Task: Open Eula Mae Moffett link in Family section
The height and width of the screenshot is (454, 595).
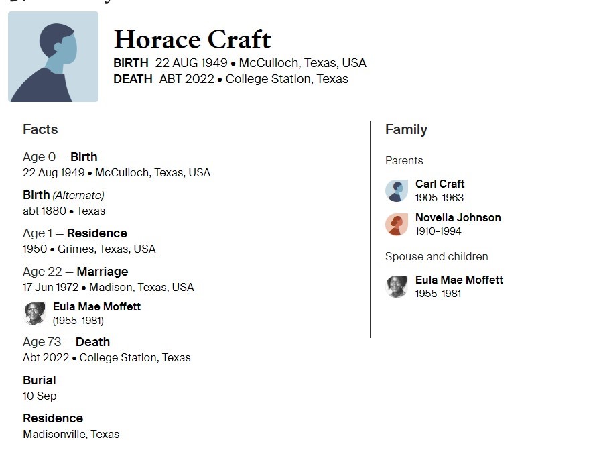Action: [459, 280]
